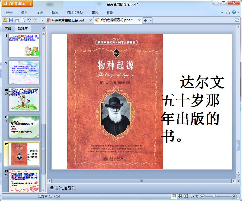Go to next slide double-arrow button
The width and height of the screenshot is (242, 201).
tap(238, 180)
